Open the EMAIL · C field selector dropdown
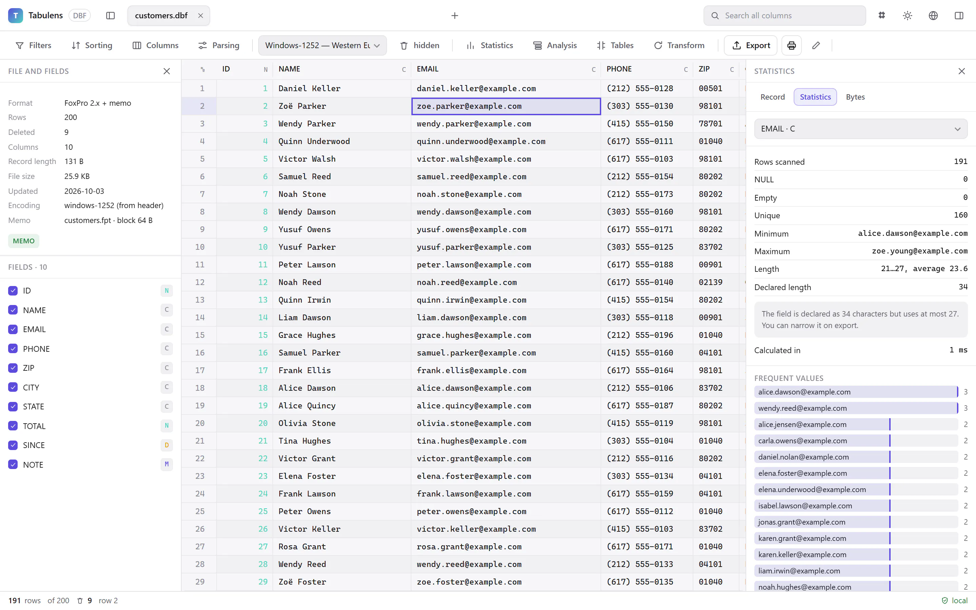The image size is (976, 610). tap(861, 129)
